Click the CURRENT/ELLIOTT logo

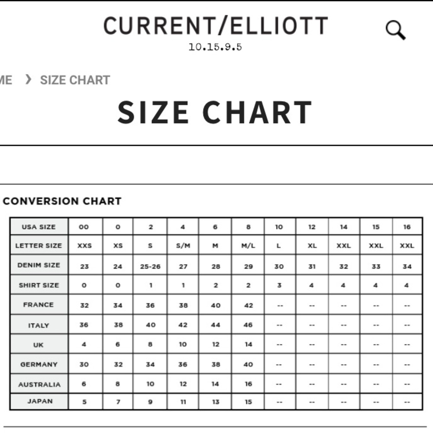215,26
